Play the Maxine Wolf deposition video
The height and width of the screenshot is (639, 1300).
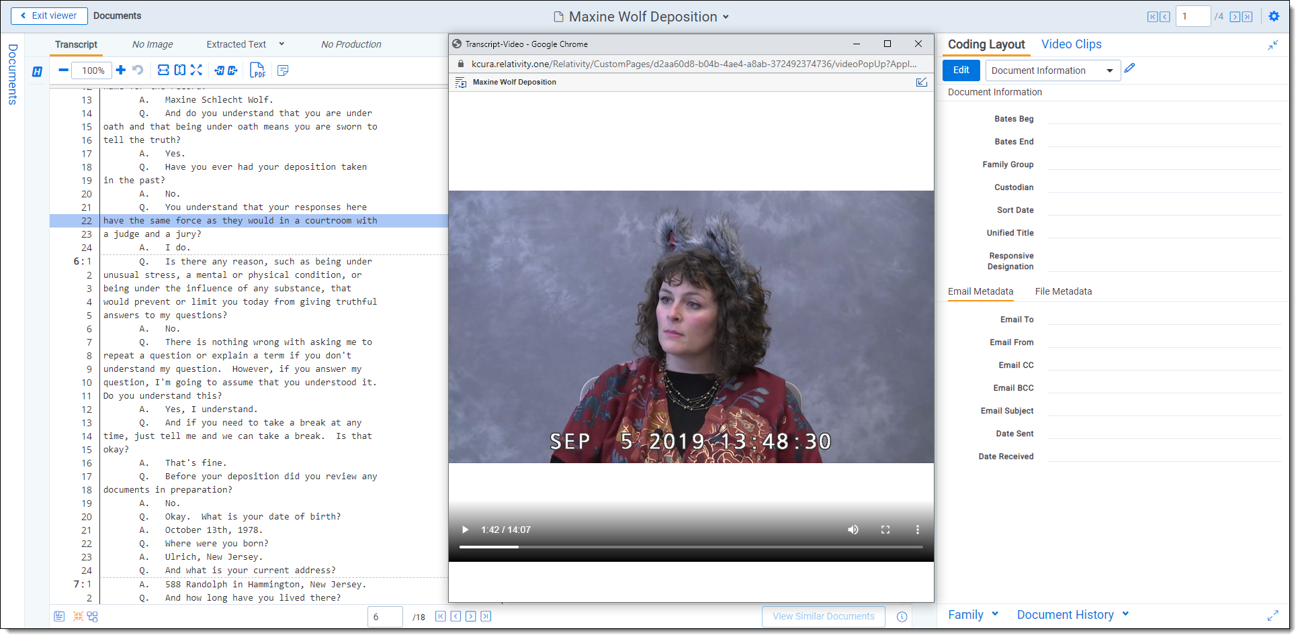465,530
